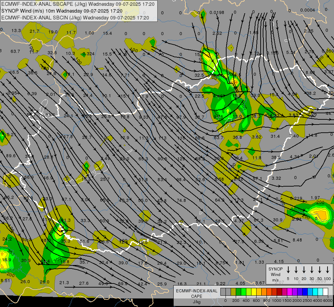Click the map value 69.9
334x307 pixels.
[123, 283]
